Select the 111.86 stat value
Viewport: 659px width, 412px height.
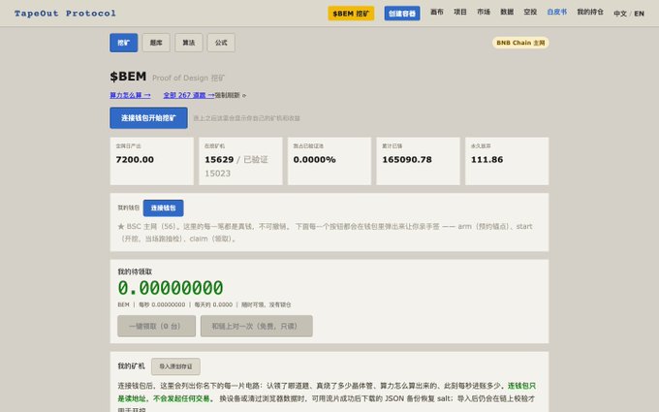(x=486, y=160)
